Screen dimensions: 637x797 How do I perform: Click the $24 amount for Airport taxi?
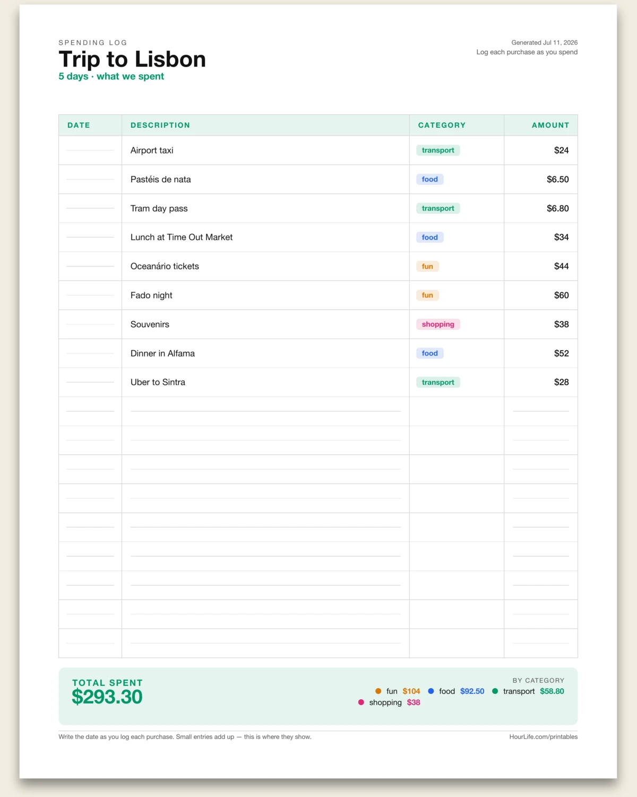[561, 150]
